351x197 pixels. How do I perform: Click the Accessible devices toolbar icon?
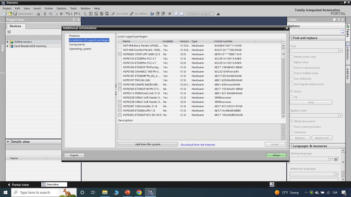click(152, 14)
